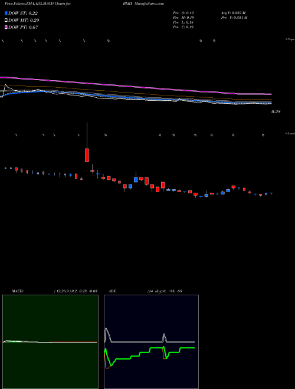Click the MACD '(12,26,9) 0.2, 0.28, -0.08' values
Viewport: 295px width, 389px height.
click(76, 291)
